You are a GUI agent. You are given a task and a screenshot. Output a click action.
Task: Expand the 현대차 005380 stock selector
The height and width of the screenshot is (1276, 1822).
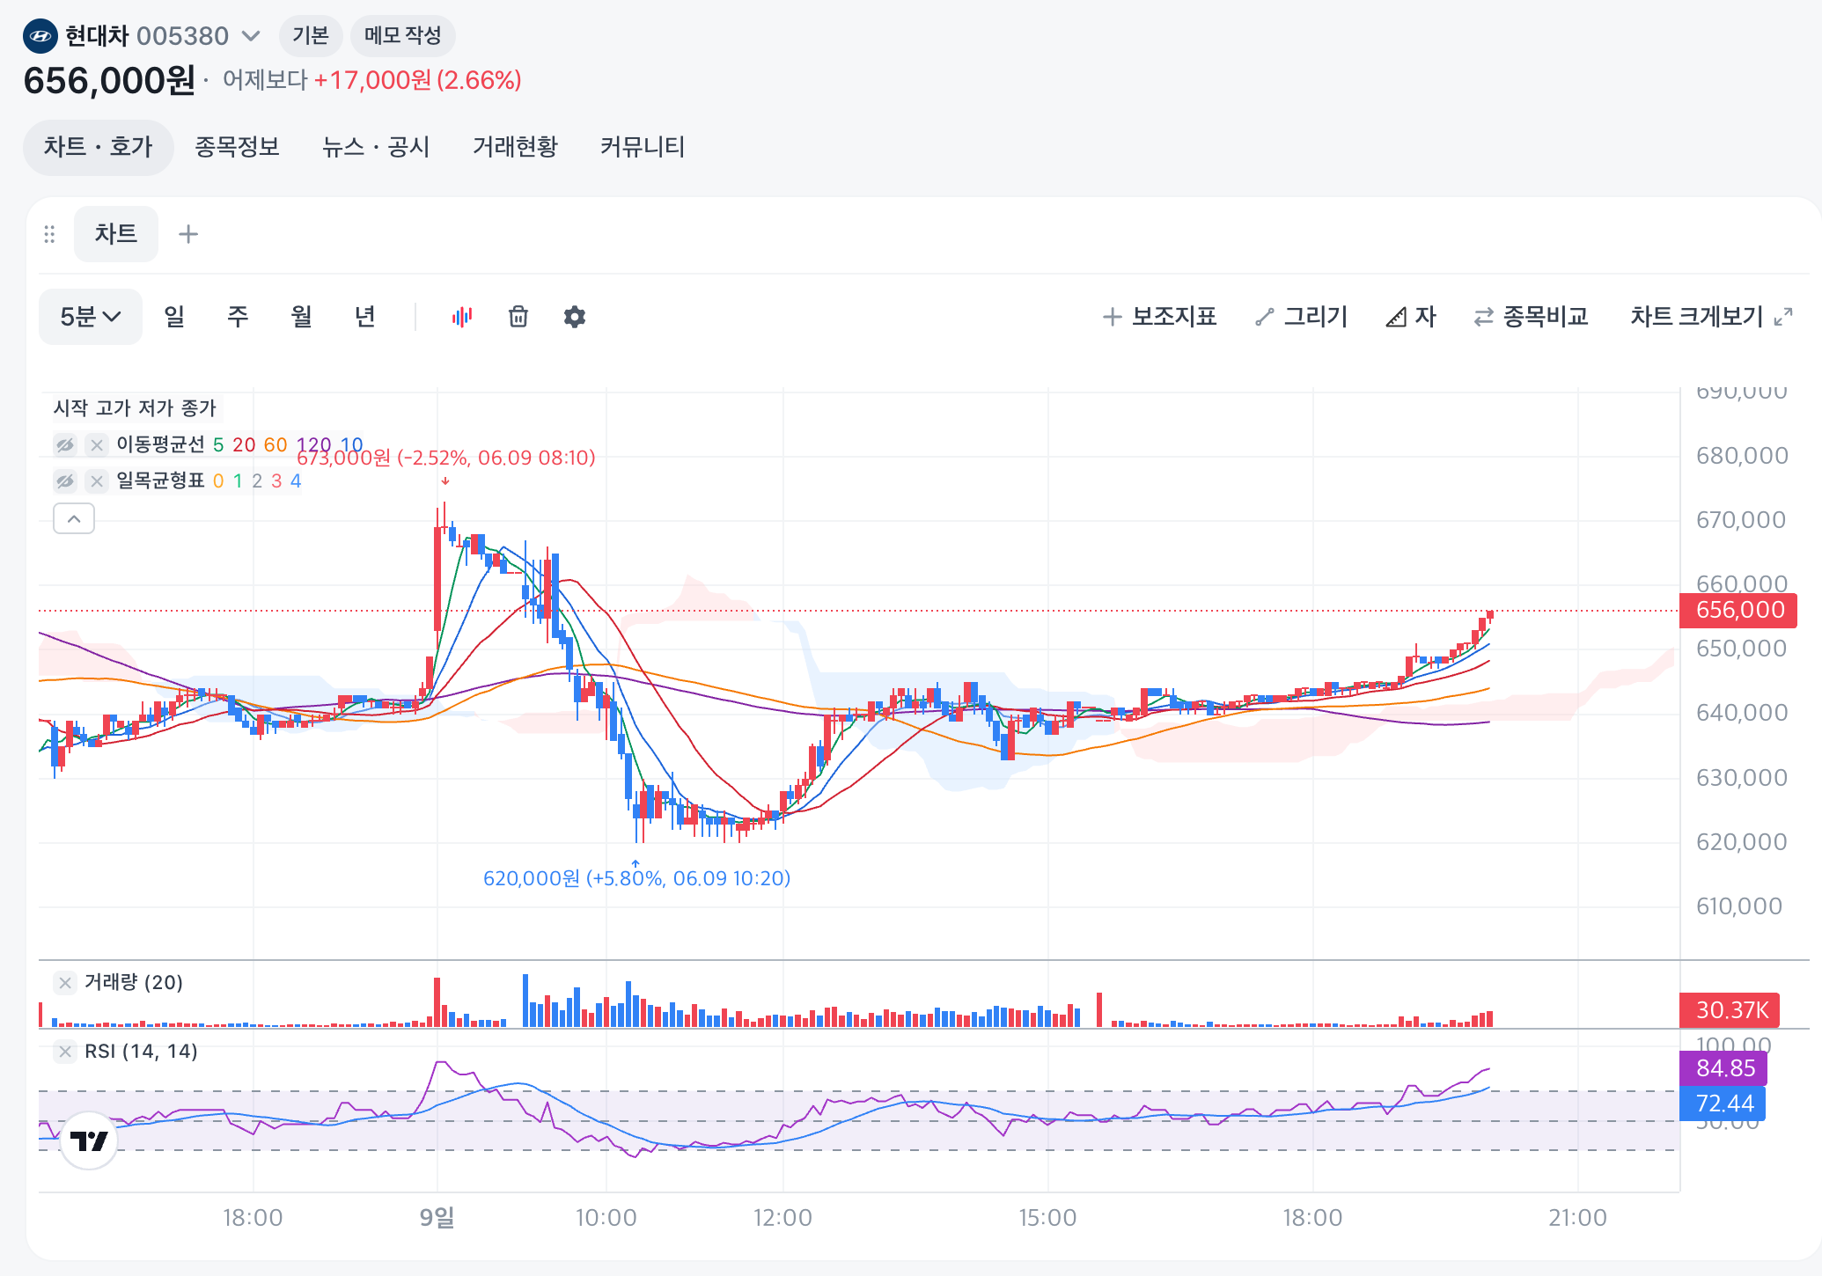[x=251, y=36]
